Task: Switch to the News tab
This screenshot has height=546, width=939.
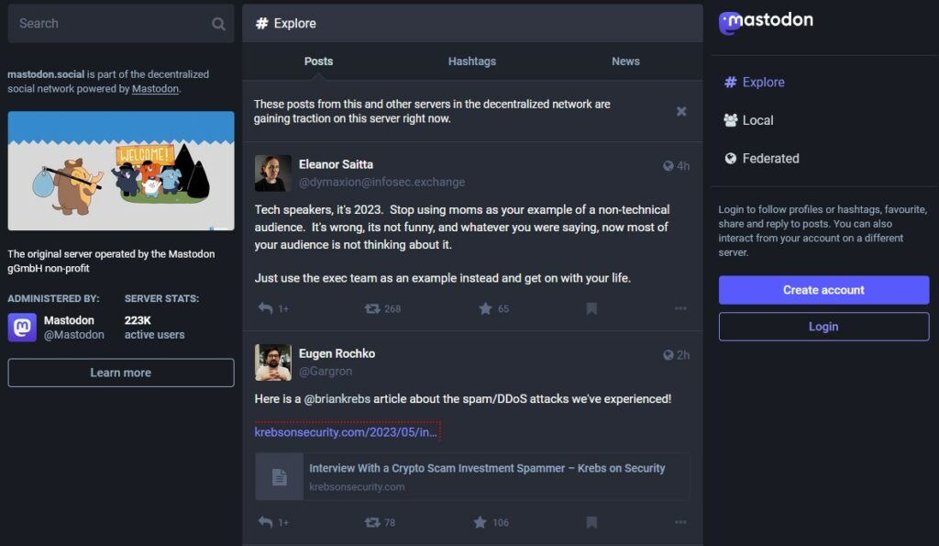Action: tap(625, 61)
